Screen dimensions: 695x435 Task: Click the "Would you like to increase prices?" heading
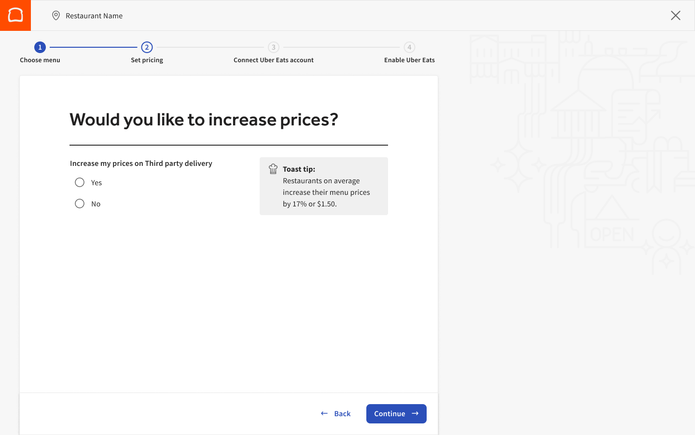tap(204, 120)
